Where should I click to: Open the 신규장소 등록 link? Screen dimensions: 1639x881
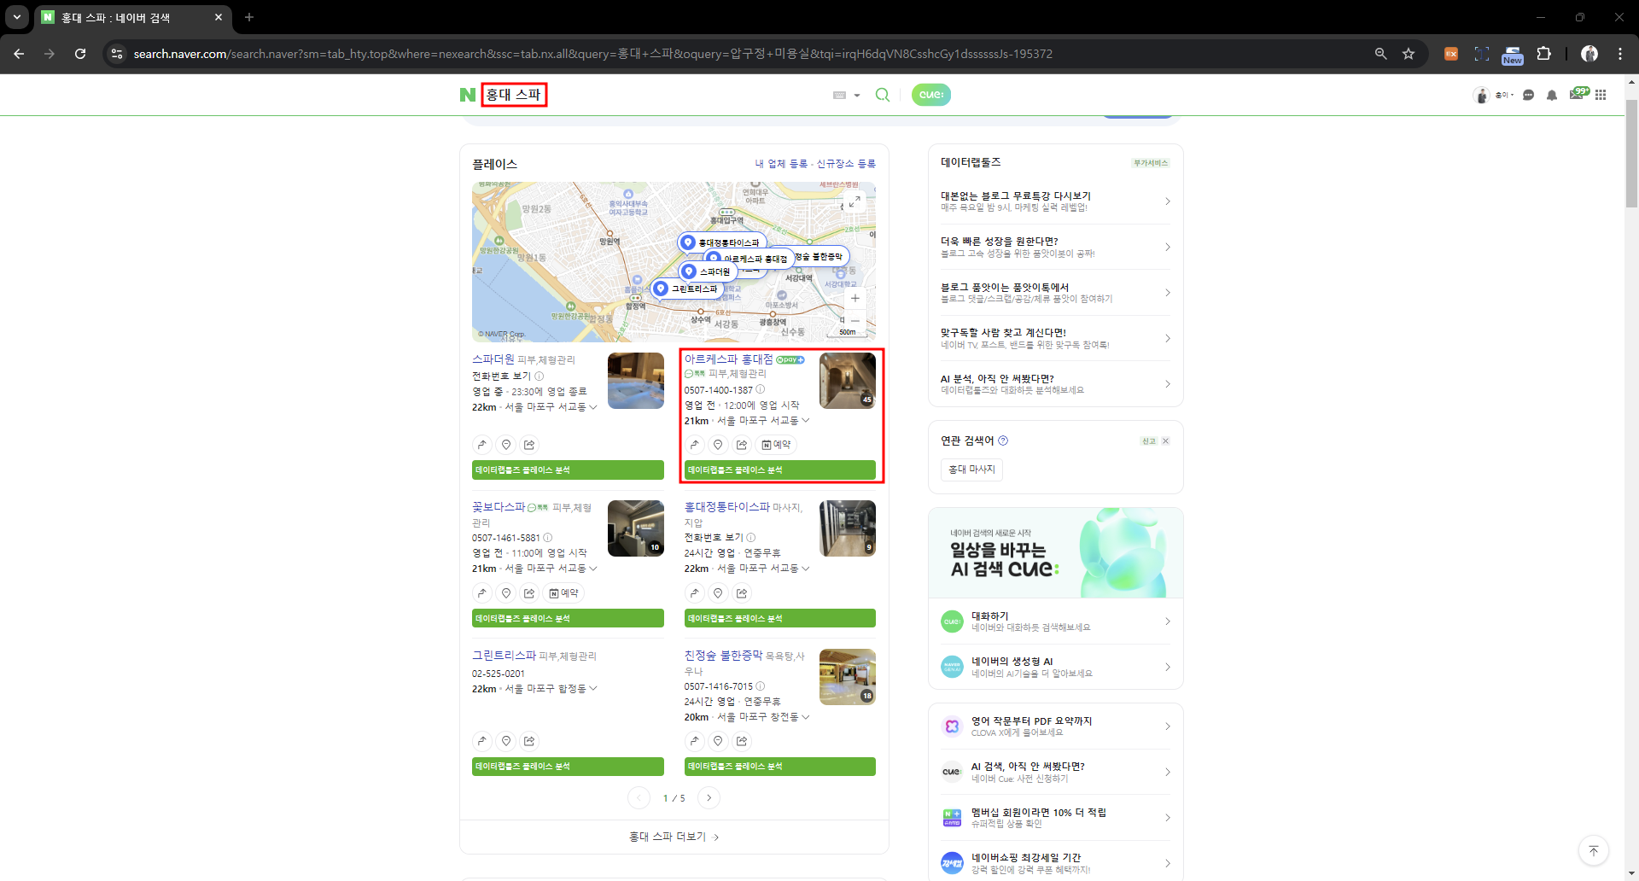coord(845,164)
